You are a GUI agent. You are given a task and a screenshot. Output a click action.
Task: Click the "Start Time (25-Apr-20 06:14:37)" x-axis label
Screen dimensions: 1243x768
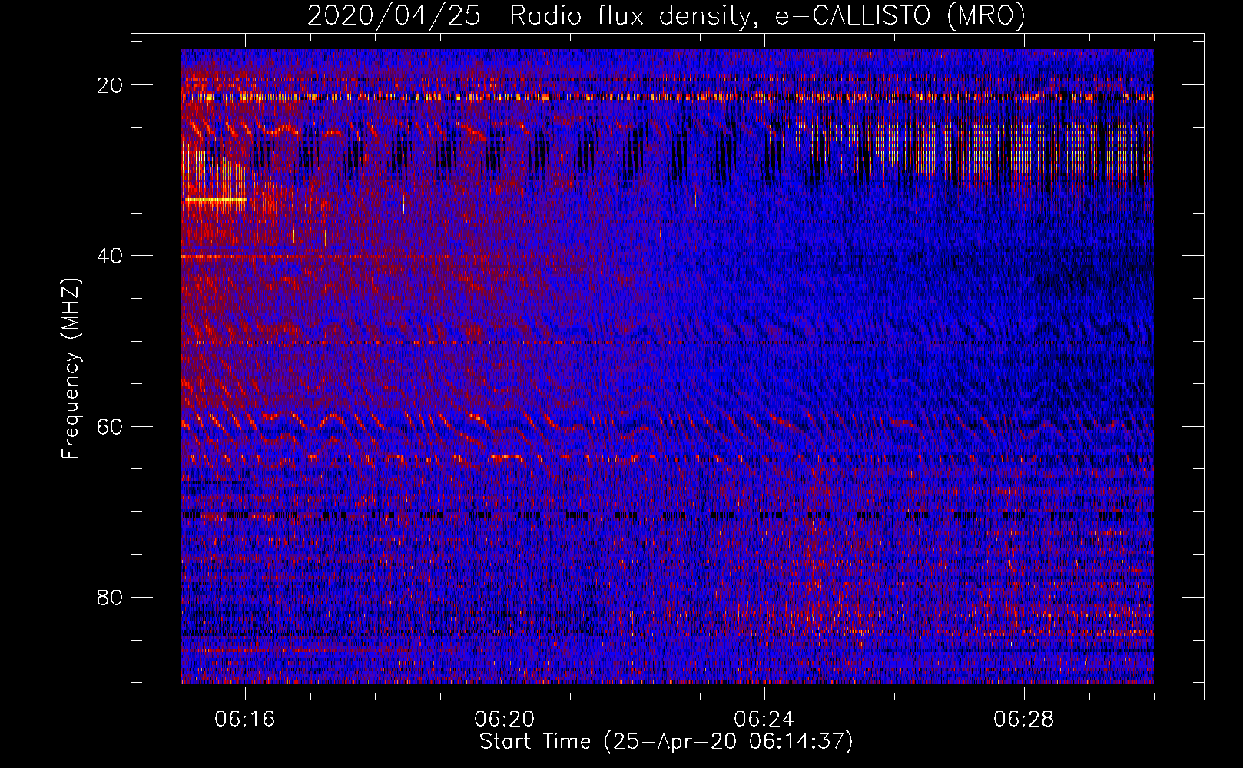[666, 742]
